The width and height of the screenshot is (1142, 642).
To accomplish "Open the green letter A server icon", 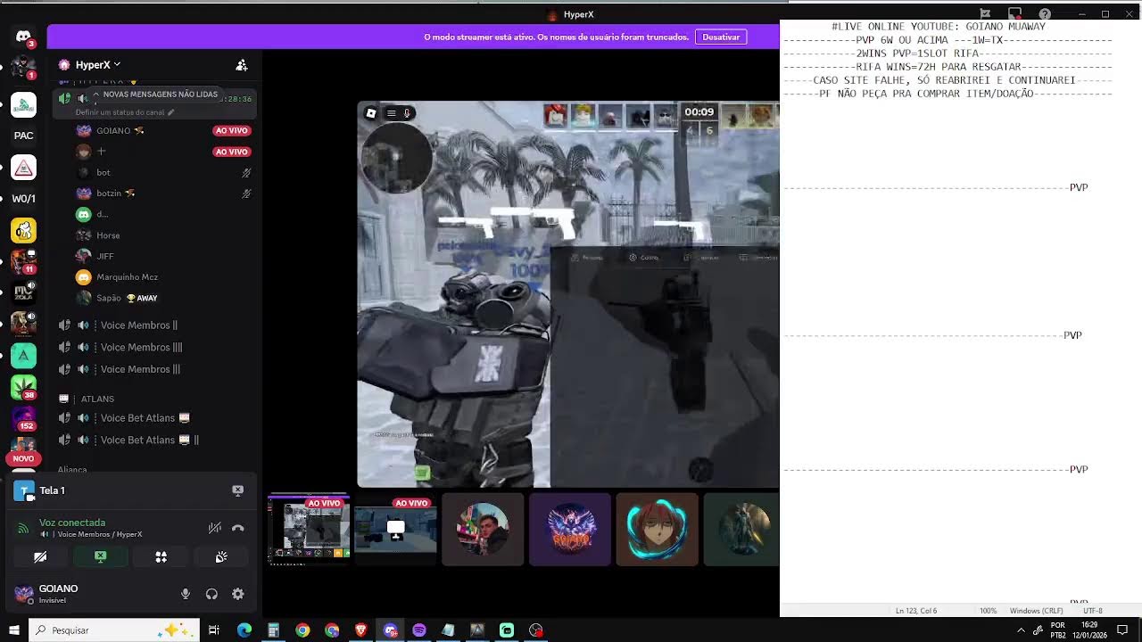I will [23, 356].
